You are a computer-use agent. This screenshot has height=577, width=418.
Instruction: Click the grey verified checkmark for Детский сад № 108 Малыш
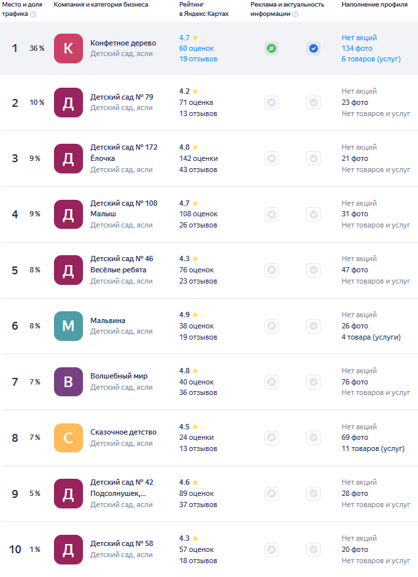click(313, 214)
